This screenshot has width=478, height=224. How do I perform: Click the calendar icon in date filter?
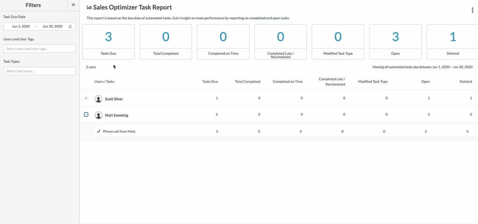click(x=70, y=26)
